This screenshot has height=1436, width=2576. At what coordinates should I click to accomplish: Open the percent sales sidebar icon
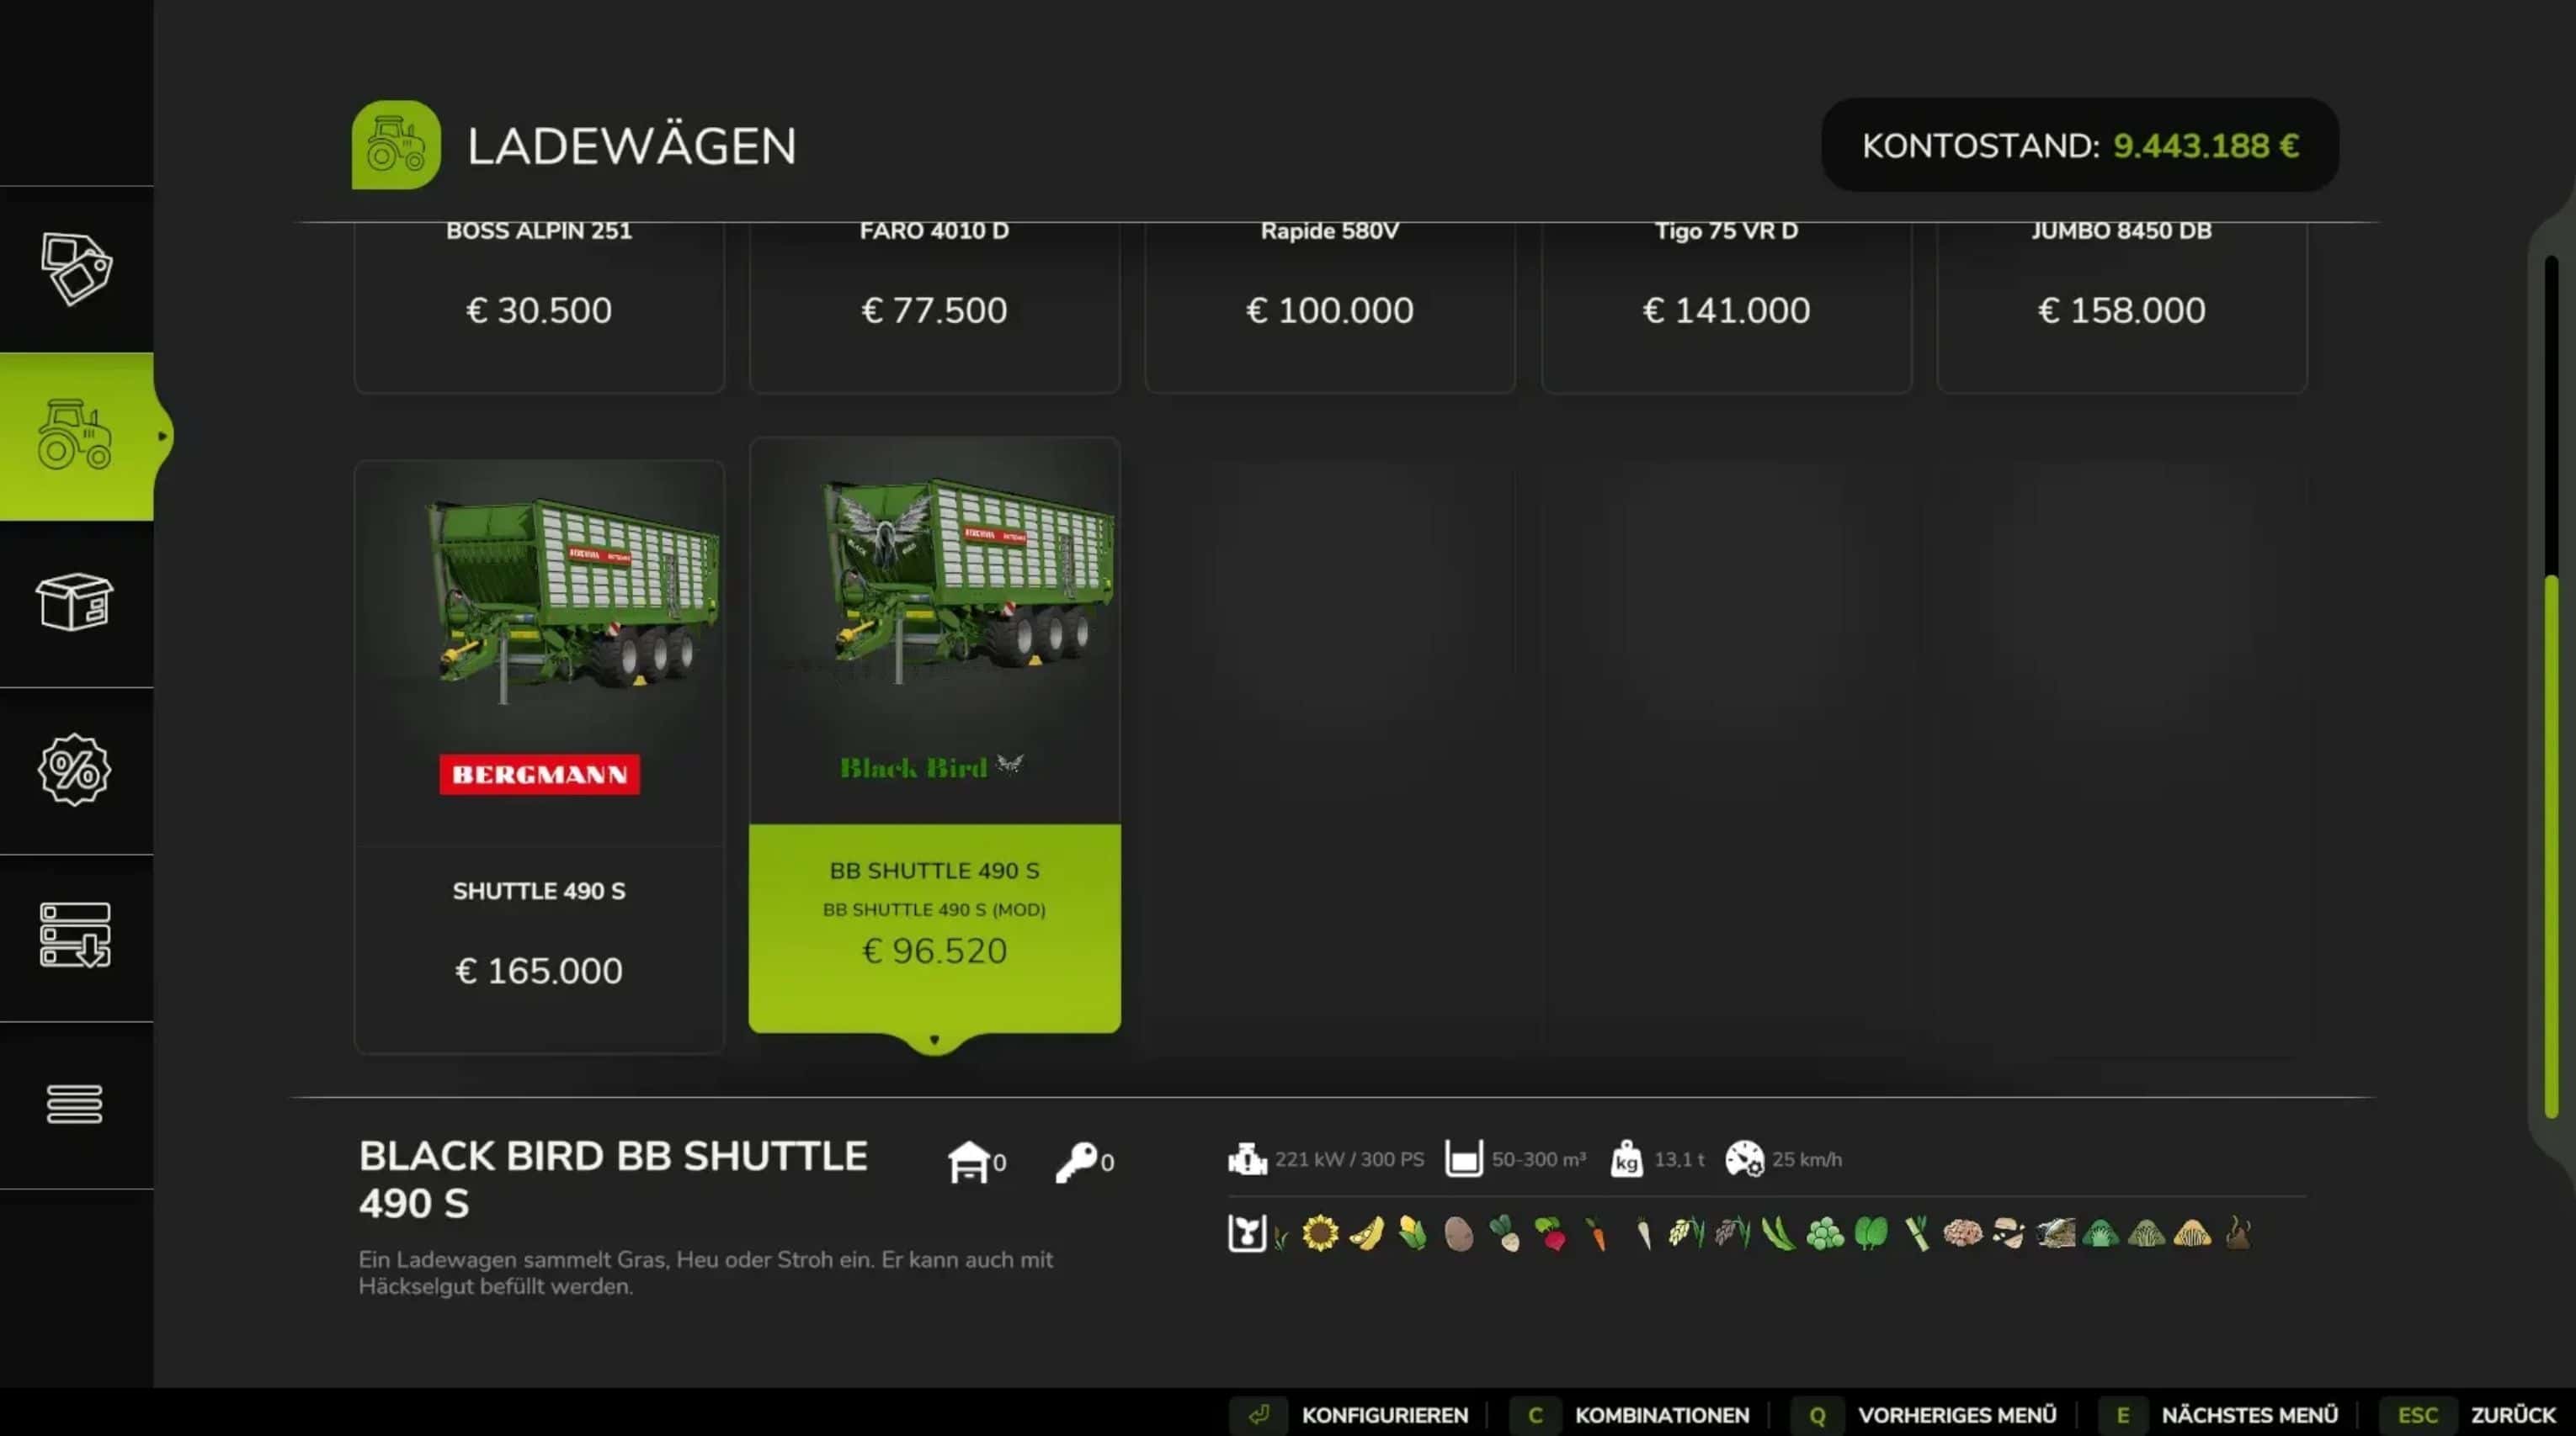[75, 770]
